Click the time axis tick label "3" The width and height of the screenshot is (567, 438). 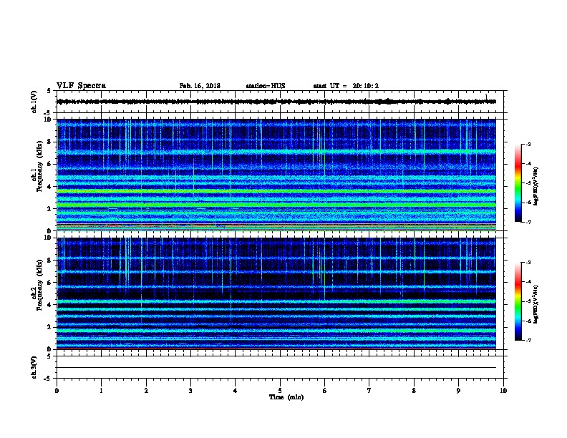tap(190, 391)
